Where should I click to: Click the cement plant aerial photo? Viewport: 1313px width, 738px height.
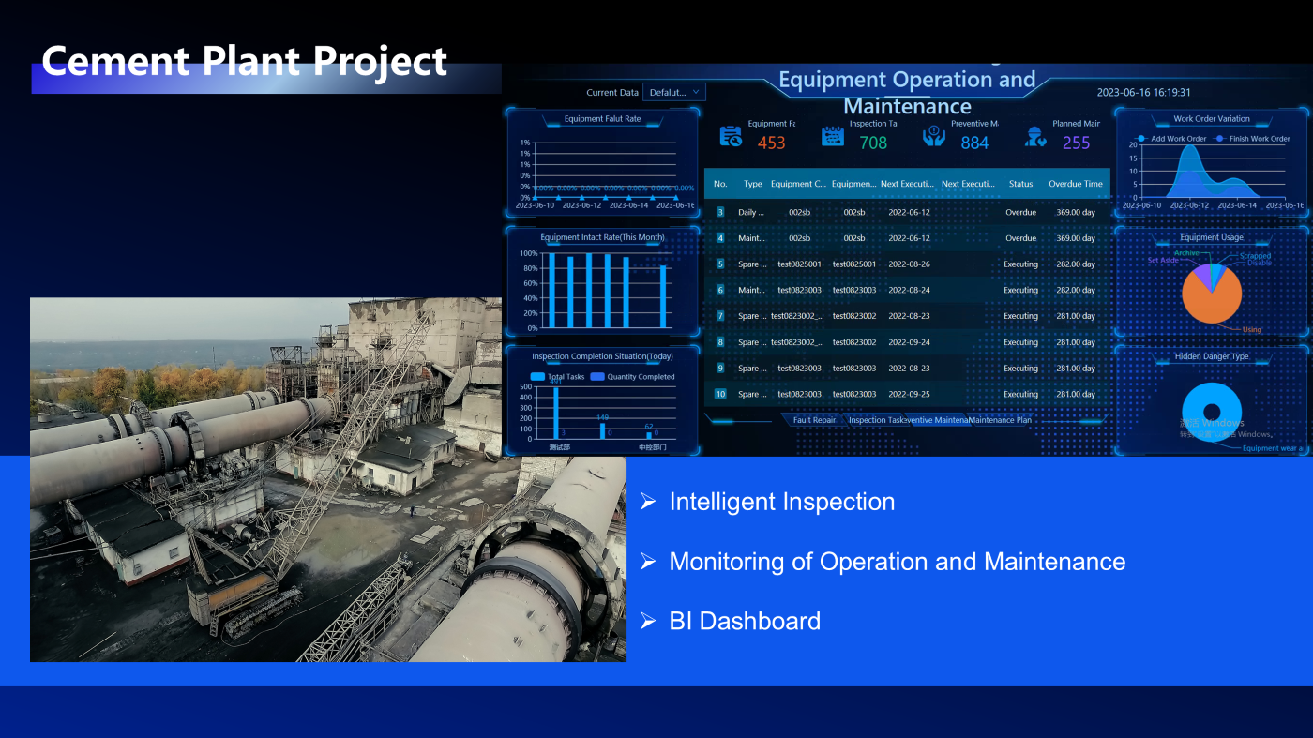point(281,525)
